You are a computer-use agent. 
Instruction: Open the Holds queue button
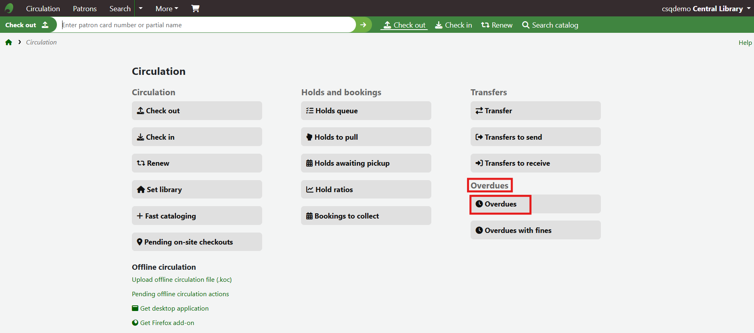point(366,111)
